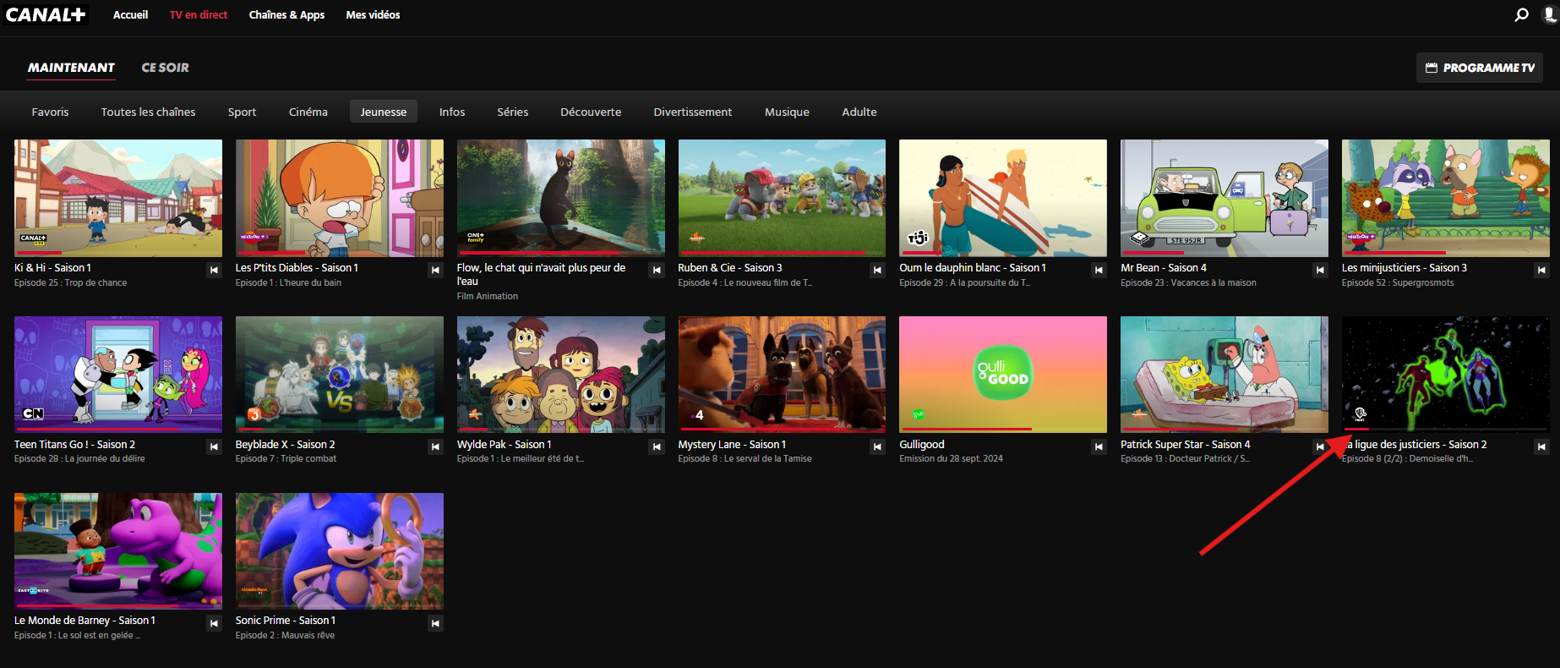The width and height of the screenshot is (1560, 668).
Task: Click the Gulligood progress bar
Action: (1003, 430)
